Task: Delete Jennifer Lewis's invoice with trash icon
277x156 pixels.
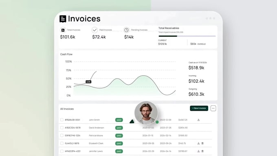Action: [x=202, y=151]
